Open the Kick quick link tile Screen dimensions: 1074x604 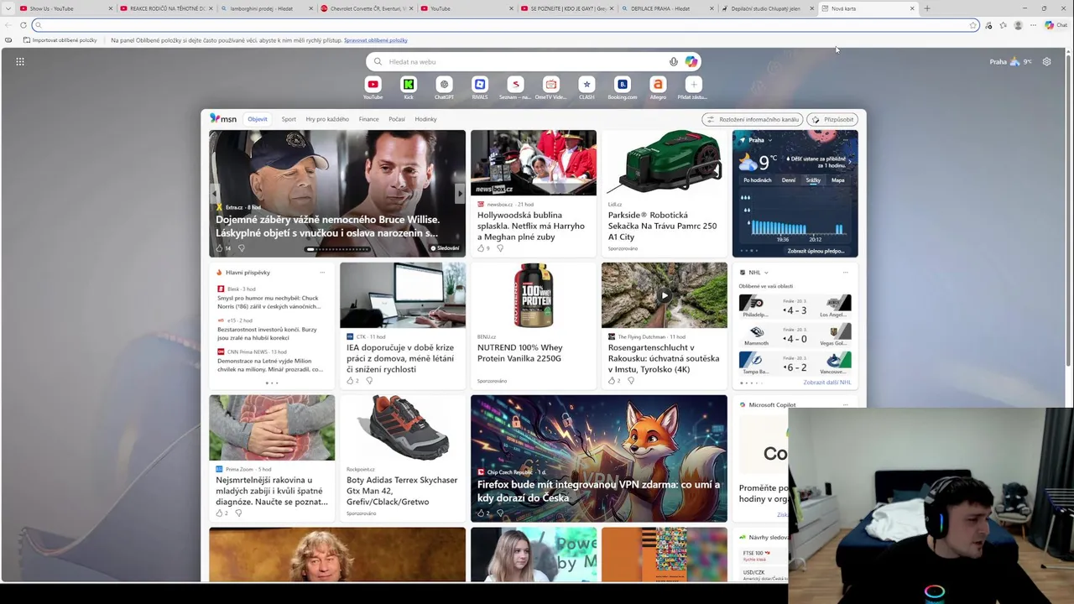tap(409, 87)
